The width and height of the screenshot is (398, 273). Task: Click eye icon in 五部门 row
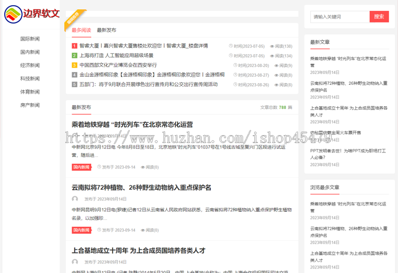click(277, 85)
